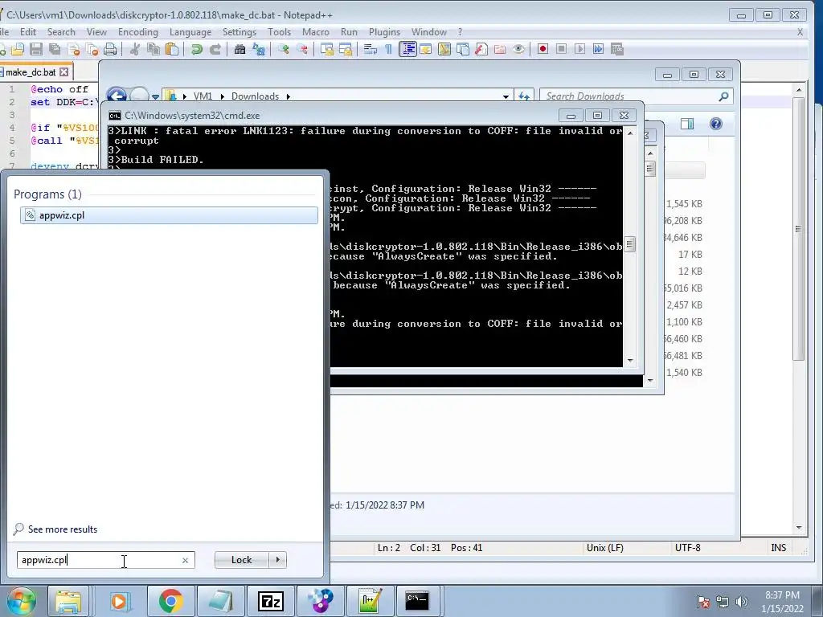
Task: Click the Explorer Back navigation button
Action: pyautogui.click(x=117, y=95)
